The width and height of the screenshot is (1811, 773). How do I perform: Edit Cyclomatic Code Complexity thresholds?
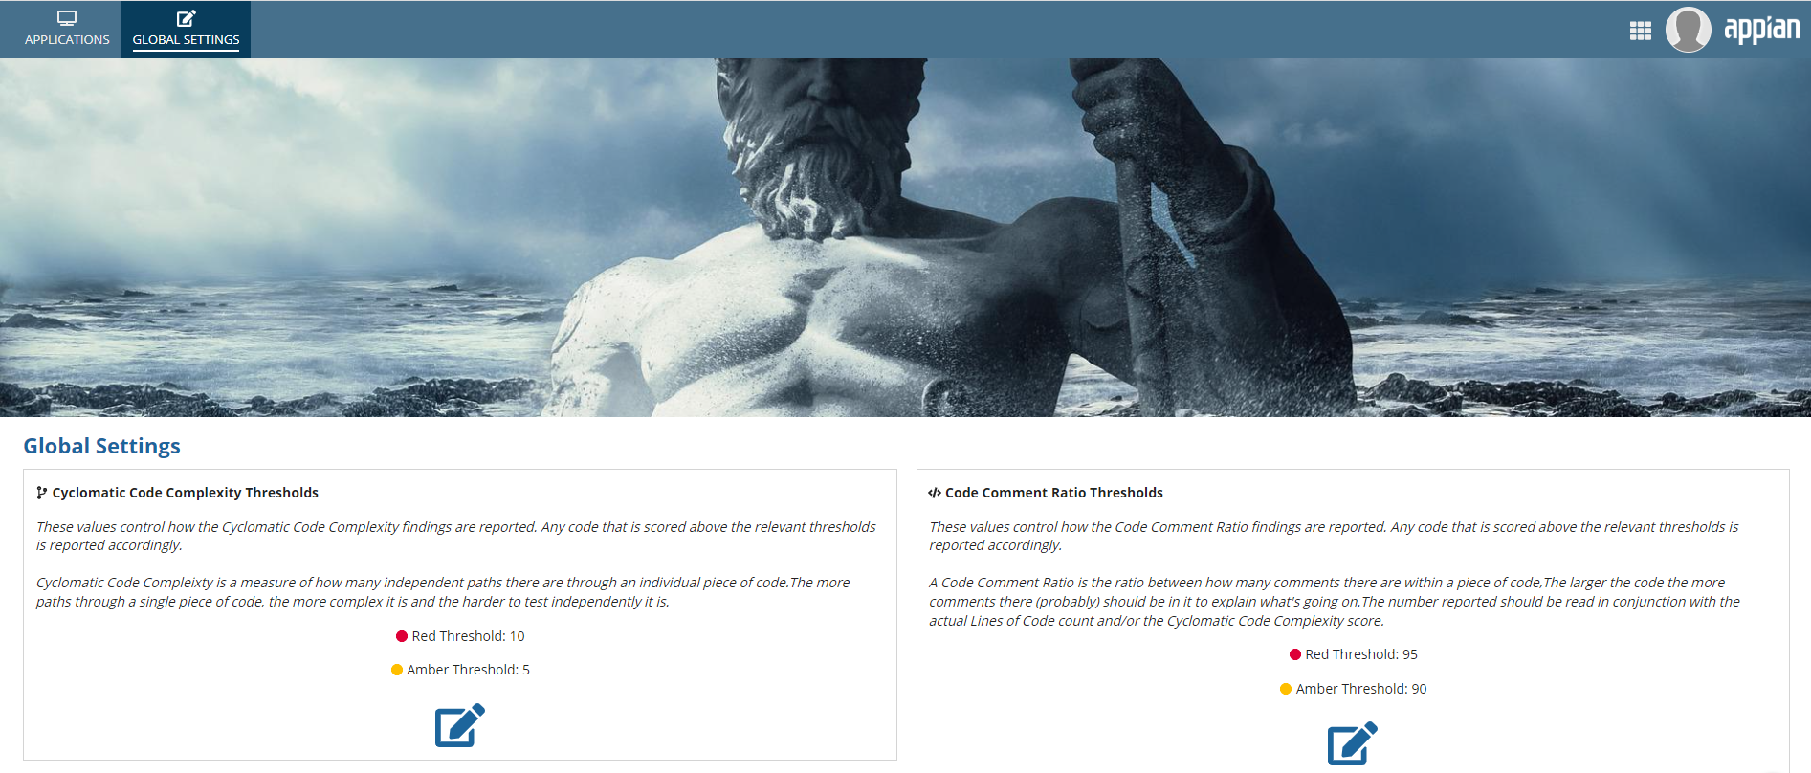coord(459,725)
